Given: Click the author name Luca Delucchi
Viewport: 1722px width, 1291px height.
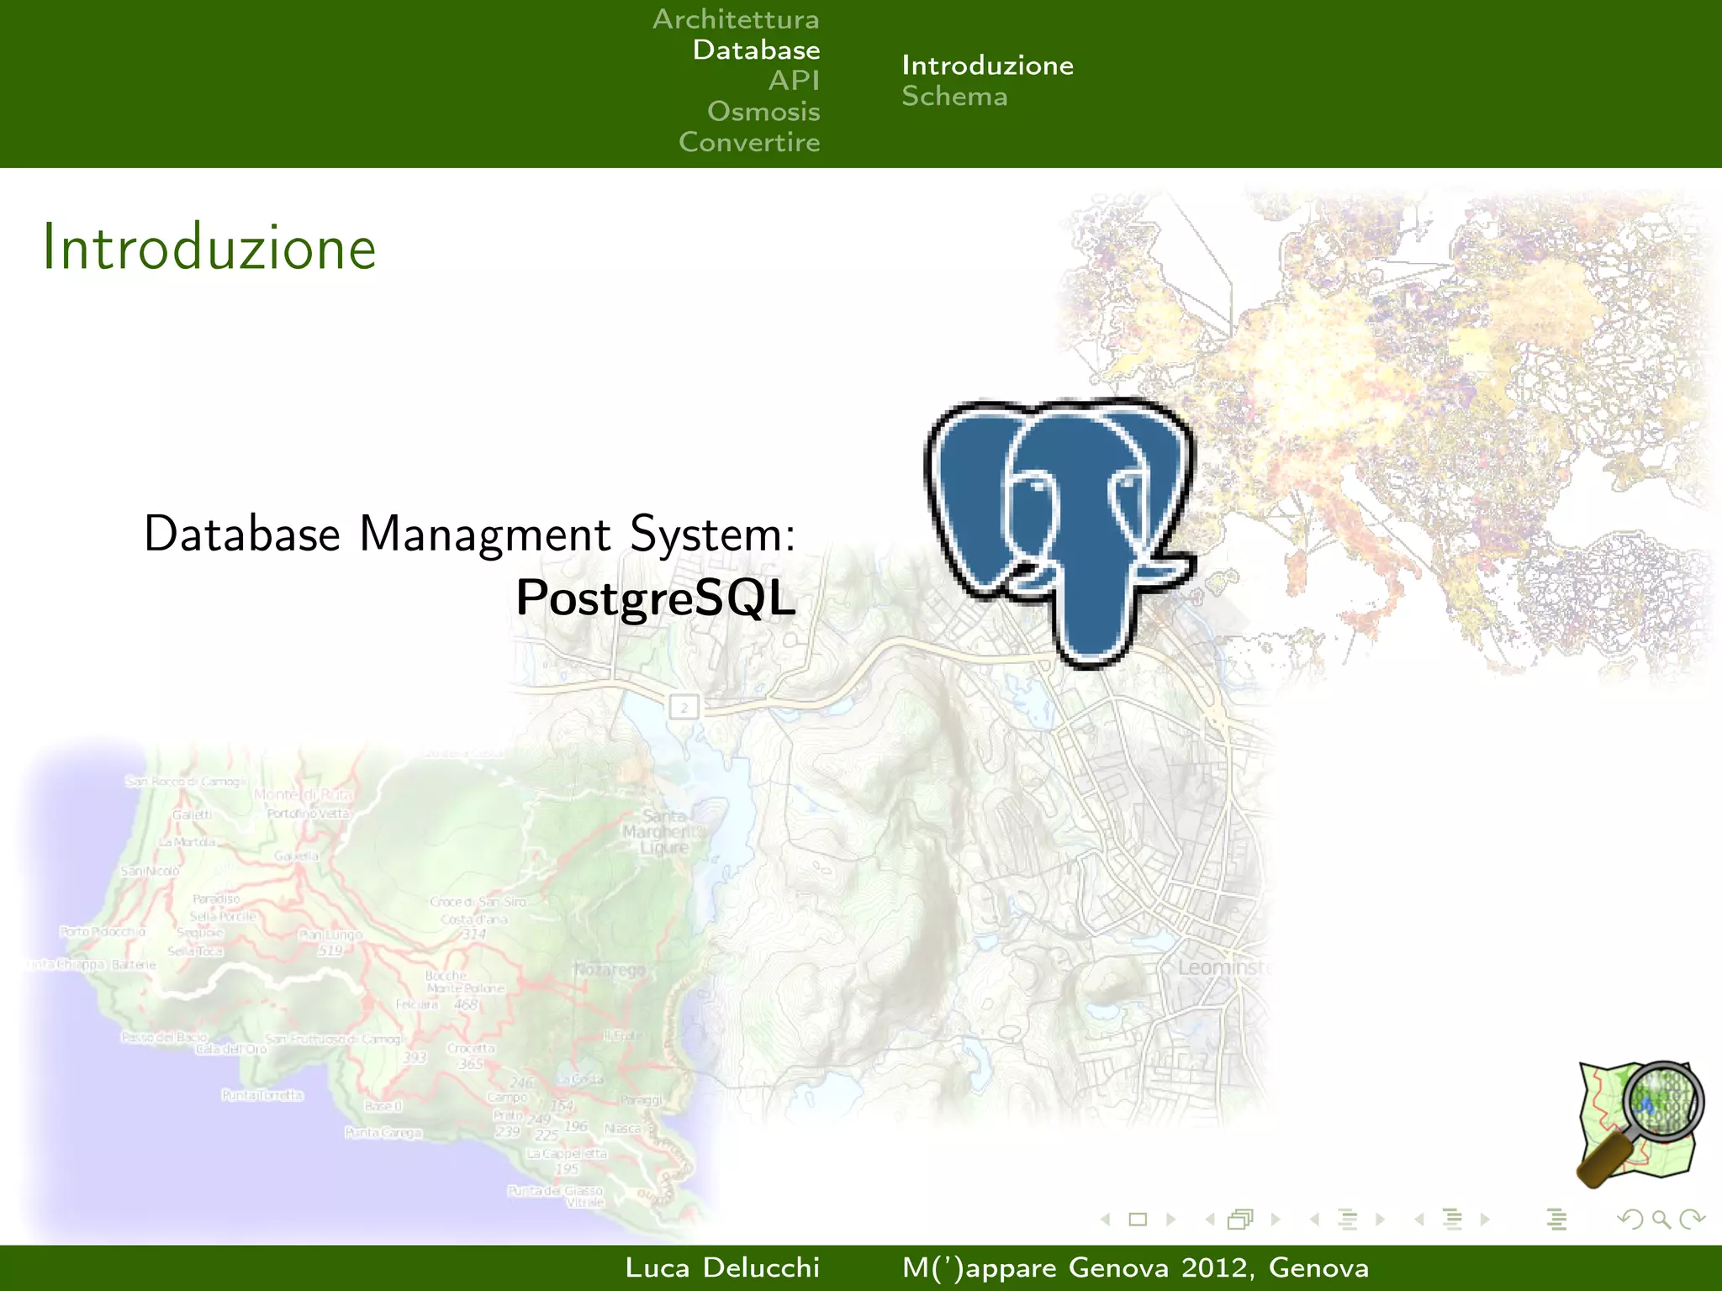Looking at the screenshot, I should click(722, 1267).
